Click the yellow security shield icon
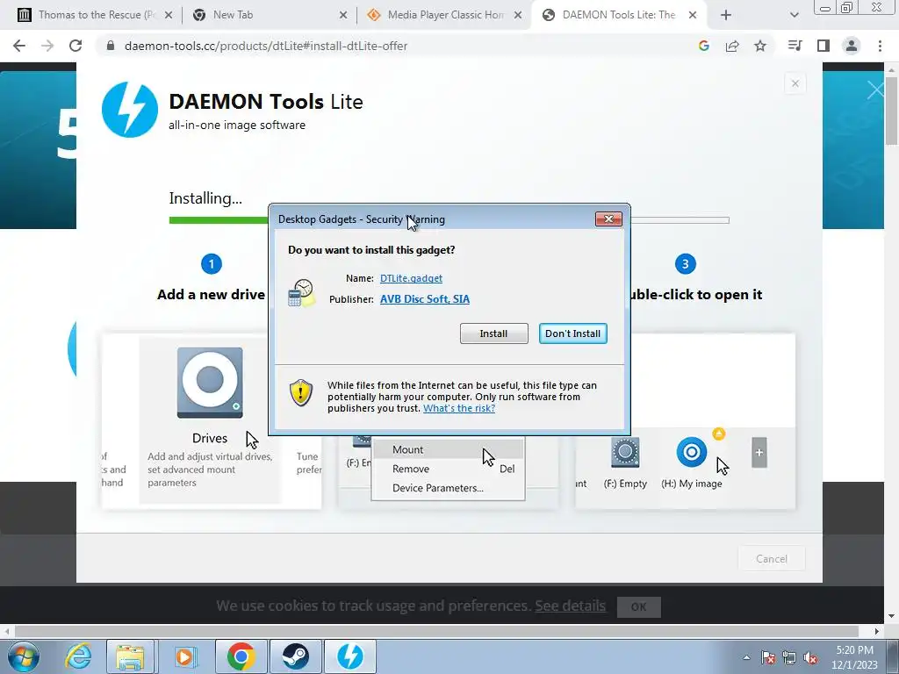 tap(300, 392)
